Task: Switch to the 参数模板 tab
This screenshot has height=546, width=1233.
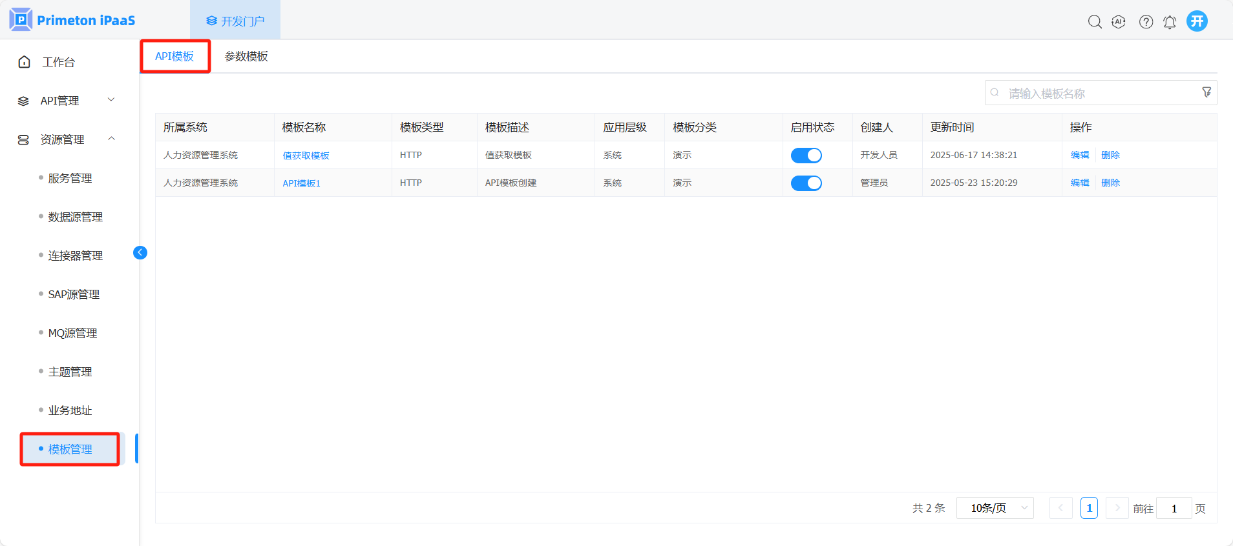Action: click(x=246, y=57)
